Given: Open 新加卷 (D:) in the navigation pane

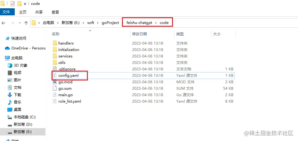Looking at the screenshot, I should pos(23,124).
